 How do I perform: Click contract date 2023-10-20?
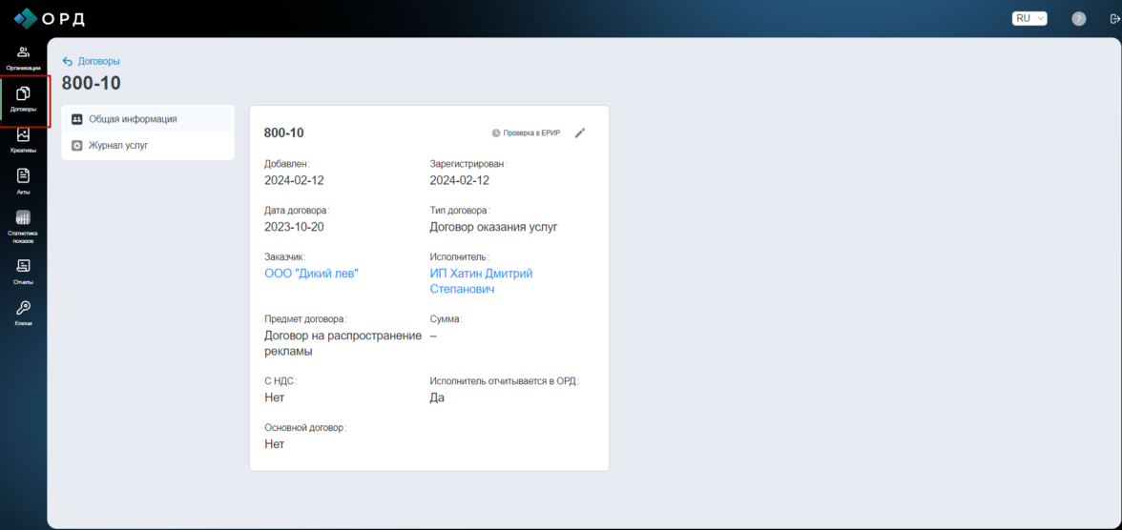coord(294,227)
